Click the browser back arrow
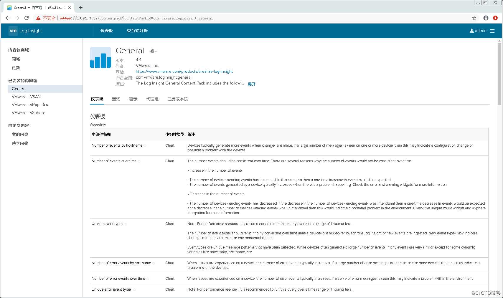 8,18
